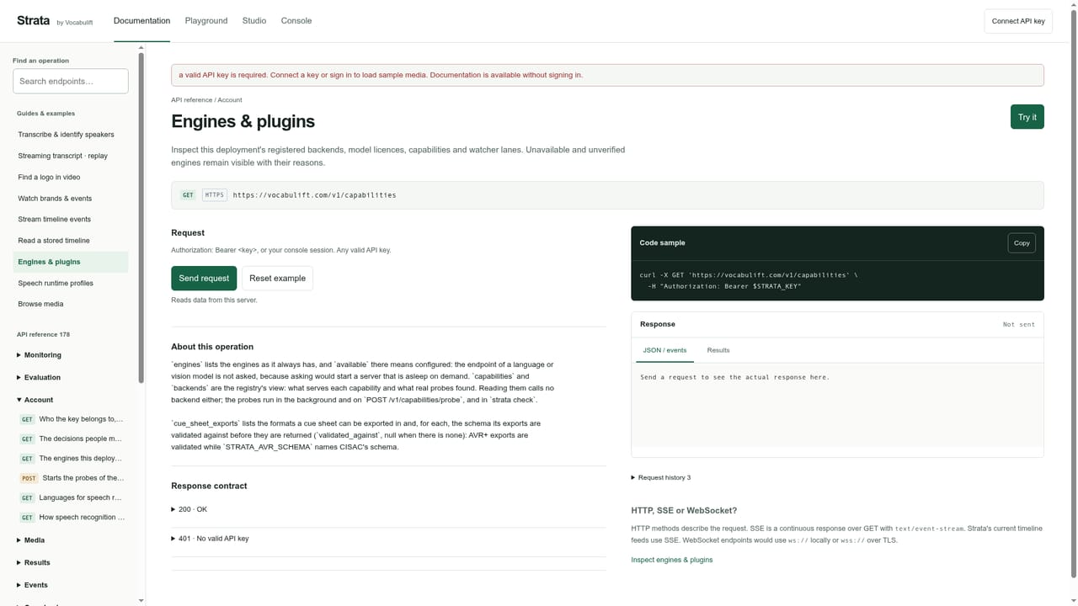Click the Reset example button
The width and height of the screenshot is (1078, 606).
(277, 279)
